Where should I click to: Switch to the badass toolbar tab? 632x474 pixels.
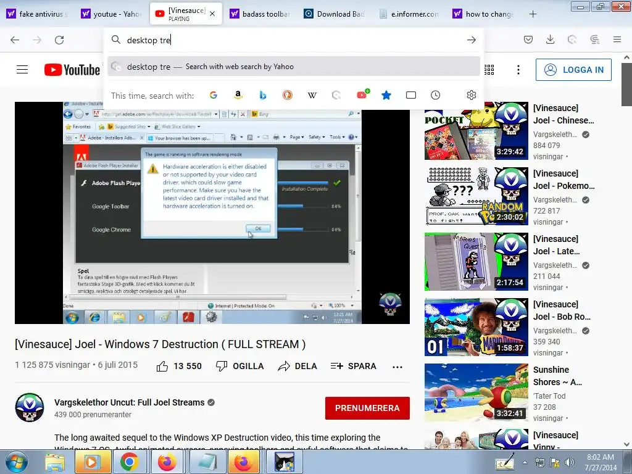260,14
